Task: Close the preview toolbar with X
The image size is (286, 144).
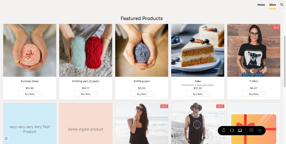Action: click(259, 130)
